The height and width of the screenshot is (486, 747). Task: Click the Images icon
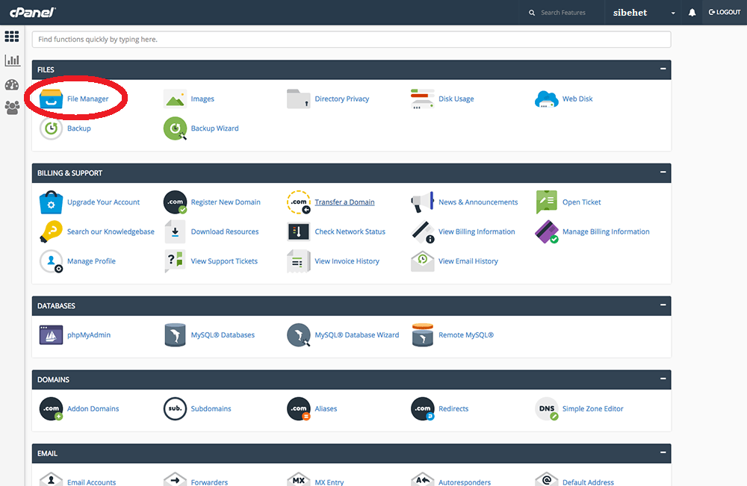point(175,99)
